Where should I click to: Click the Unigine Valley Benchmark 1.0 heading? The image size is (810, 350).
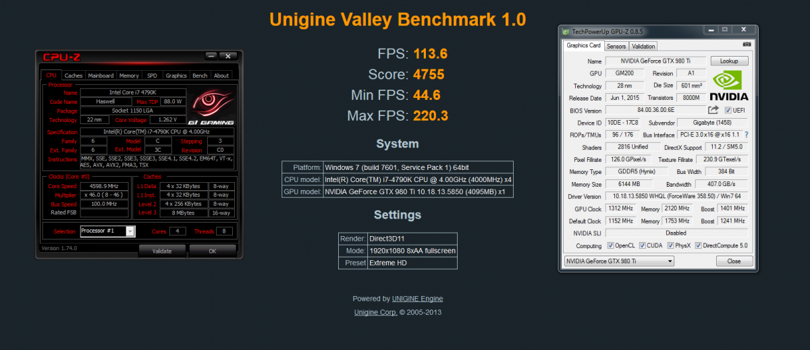tap(398, 20)
